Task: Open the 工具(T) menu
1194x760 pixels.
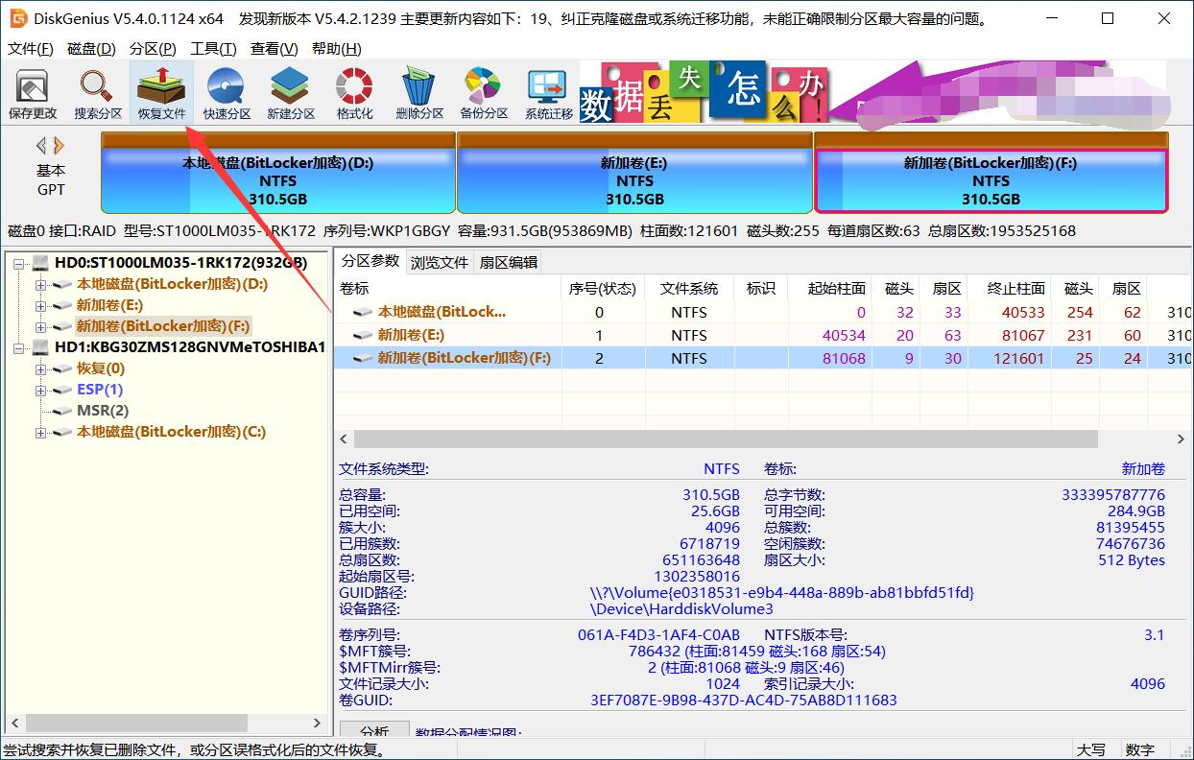Action: 213,49
